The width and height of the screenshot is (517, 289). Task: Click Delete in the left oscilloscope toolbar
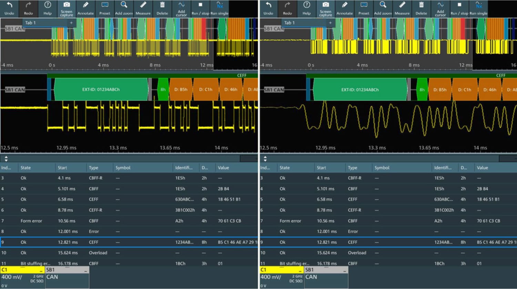click(162, 9)
